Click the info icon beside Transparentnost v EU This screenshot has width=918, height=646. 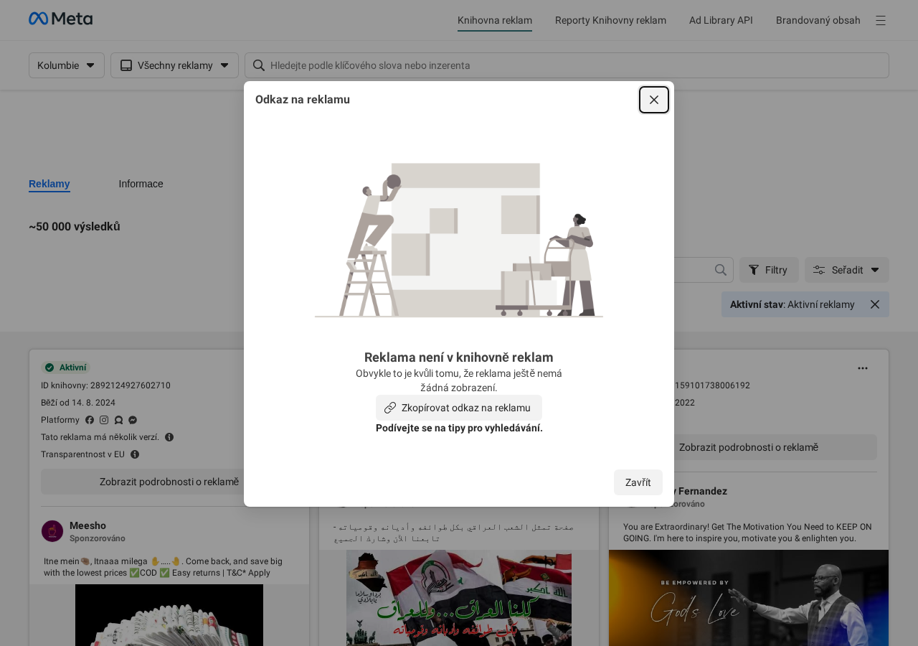[x=135, y=454]
